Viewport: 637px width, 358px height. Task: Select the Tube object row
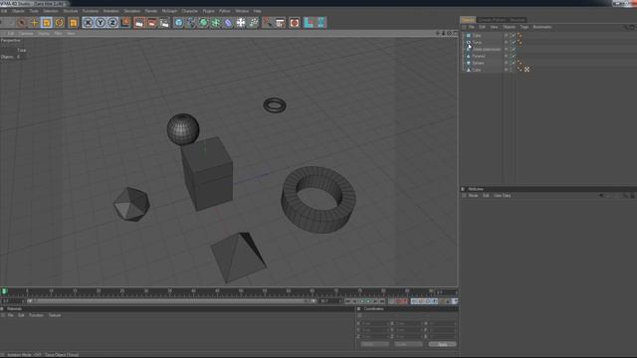(x=476, y=36)
